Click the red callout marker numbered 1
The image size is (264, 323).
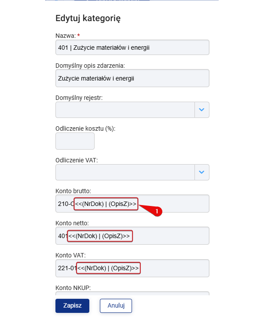pos(157,211)
